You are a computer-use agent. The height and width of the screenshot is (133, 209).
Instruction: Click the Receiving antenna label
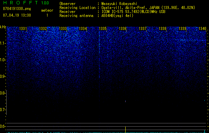click(x=76, y=16)
